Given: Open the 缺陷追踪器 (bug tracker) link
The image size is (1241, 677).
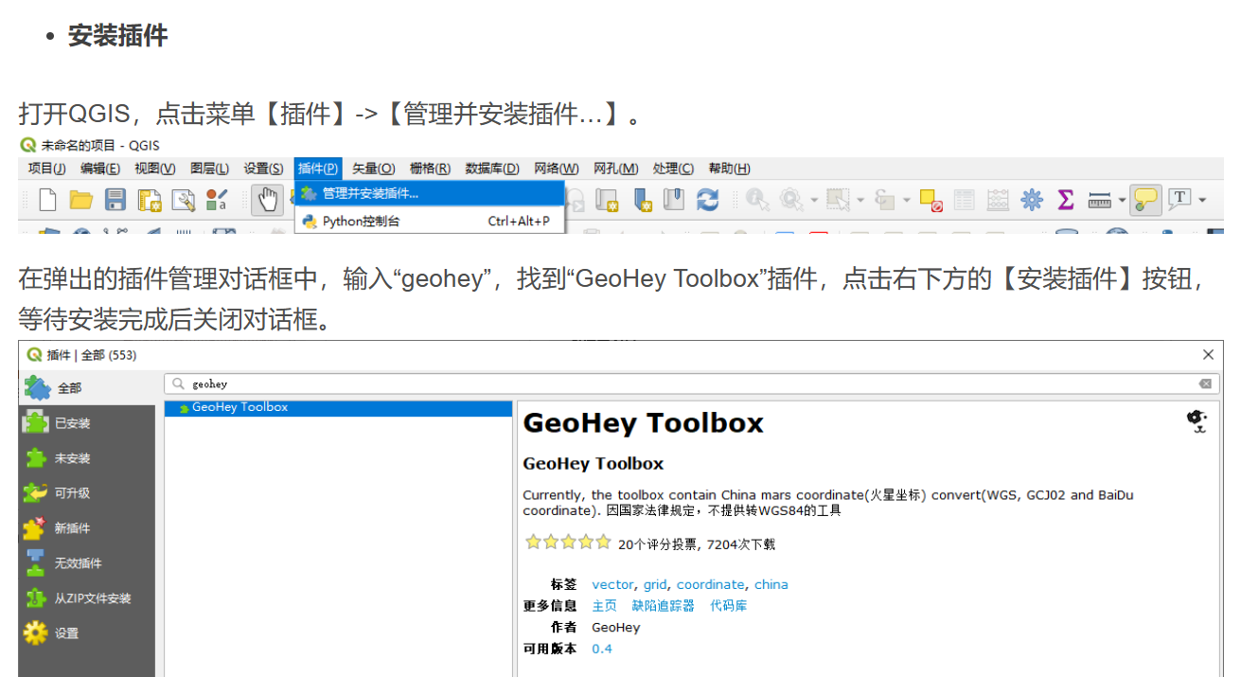Looking at the screenshot, I should [x=663, y=606].
